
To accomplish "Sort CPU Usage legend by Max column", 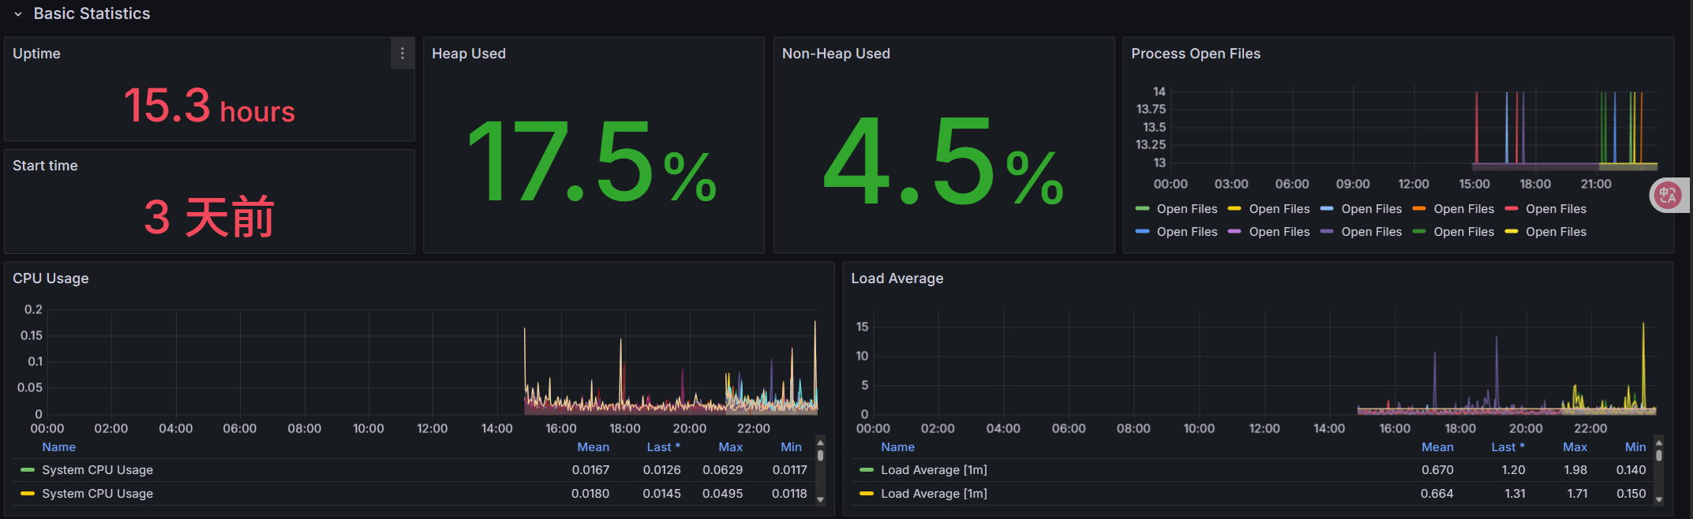I will (730, 447).
